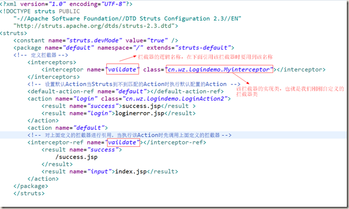Select the "struts.devMode" constant name value
The height and width of the screenshot is (209, 349).
[94, 41]
